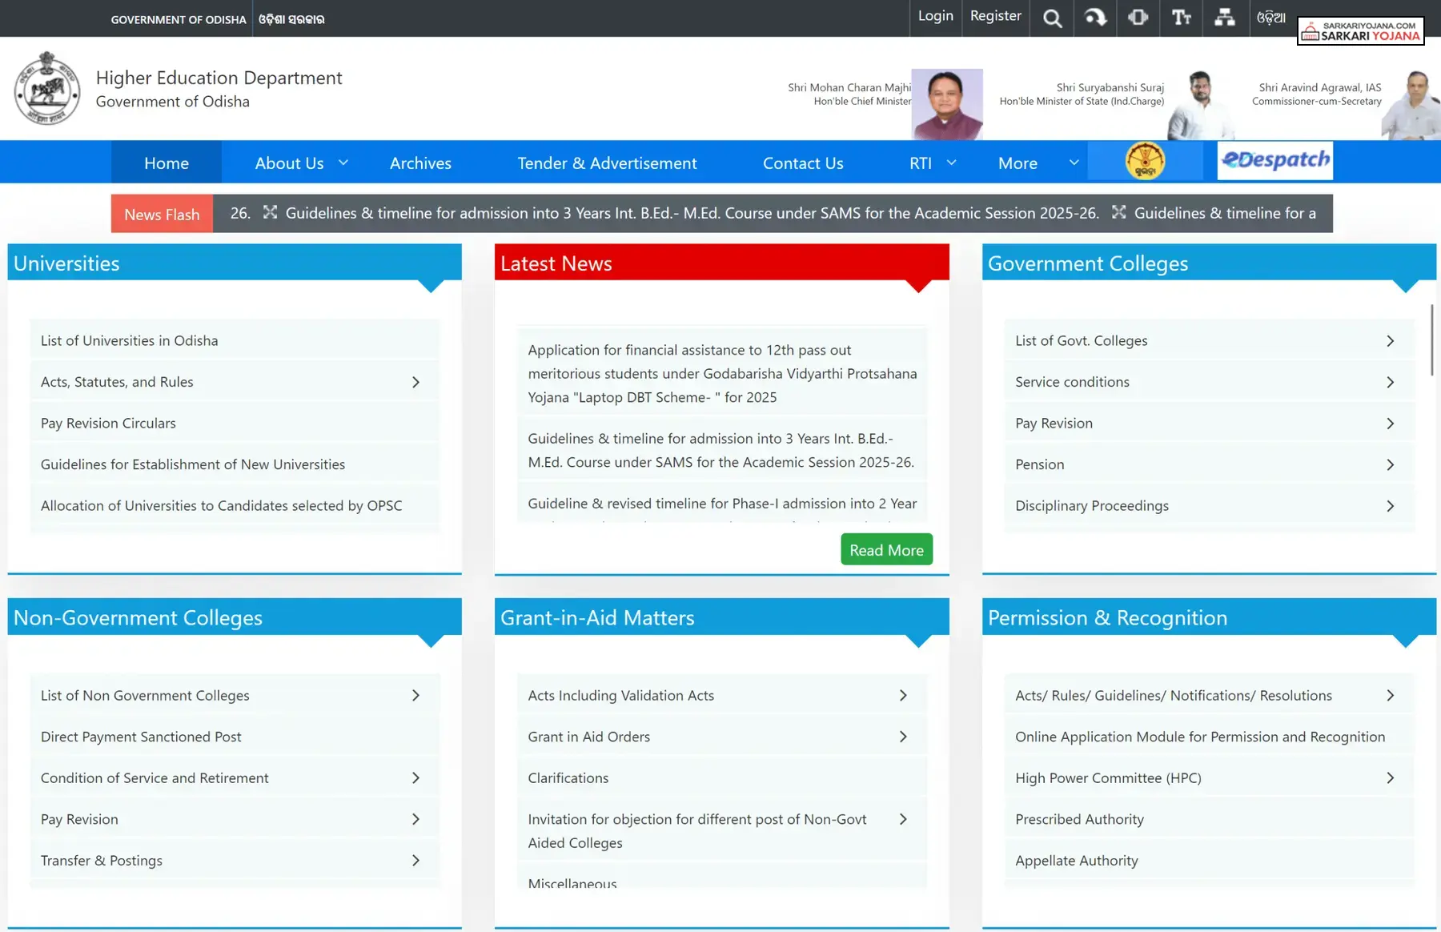The image size is (1441, 932).
Task: Expand the About Us dropdown menu
Action: click(x=299, y=163)
